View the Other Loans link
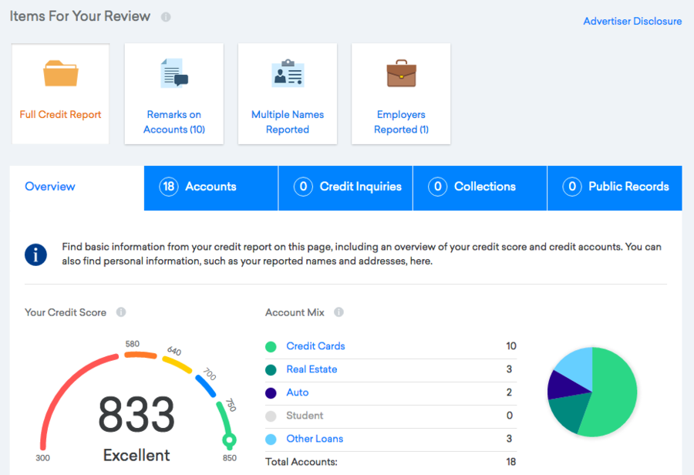The width and height of the screenshot is (694, 475). coord(315,439)
